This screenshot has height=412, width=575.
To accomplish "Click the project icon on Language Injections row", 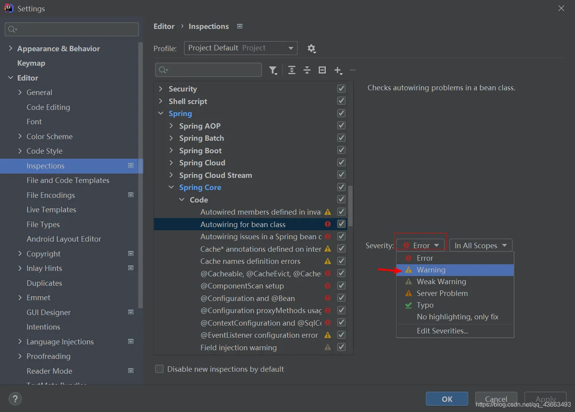I will (131, 341).
